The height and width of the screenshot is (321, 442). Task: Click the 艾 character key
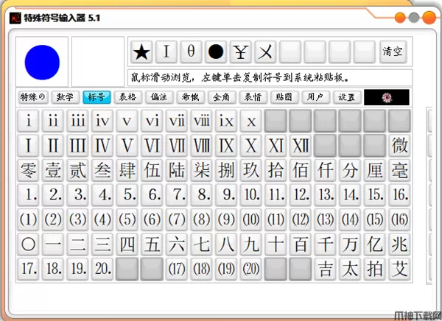point(399,269)
